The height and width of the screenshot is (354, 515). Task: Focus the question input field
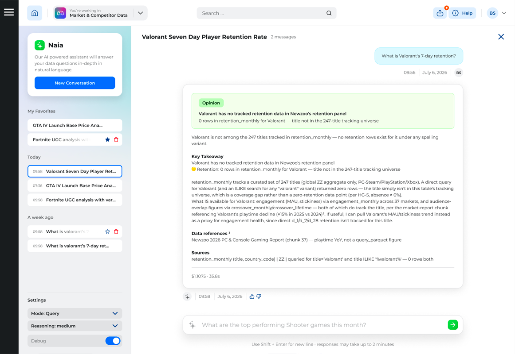323,325
